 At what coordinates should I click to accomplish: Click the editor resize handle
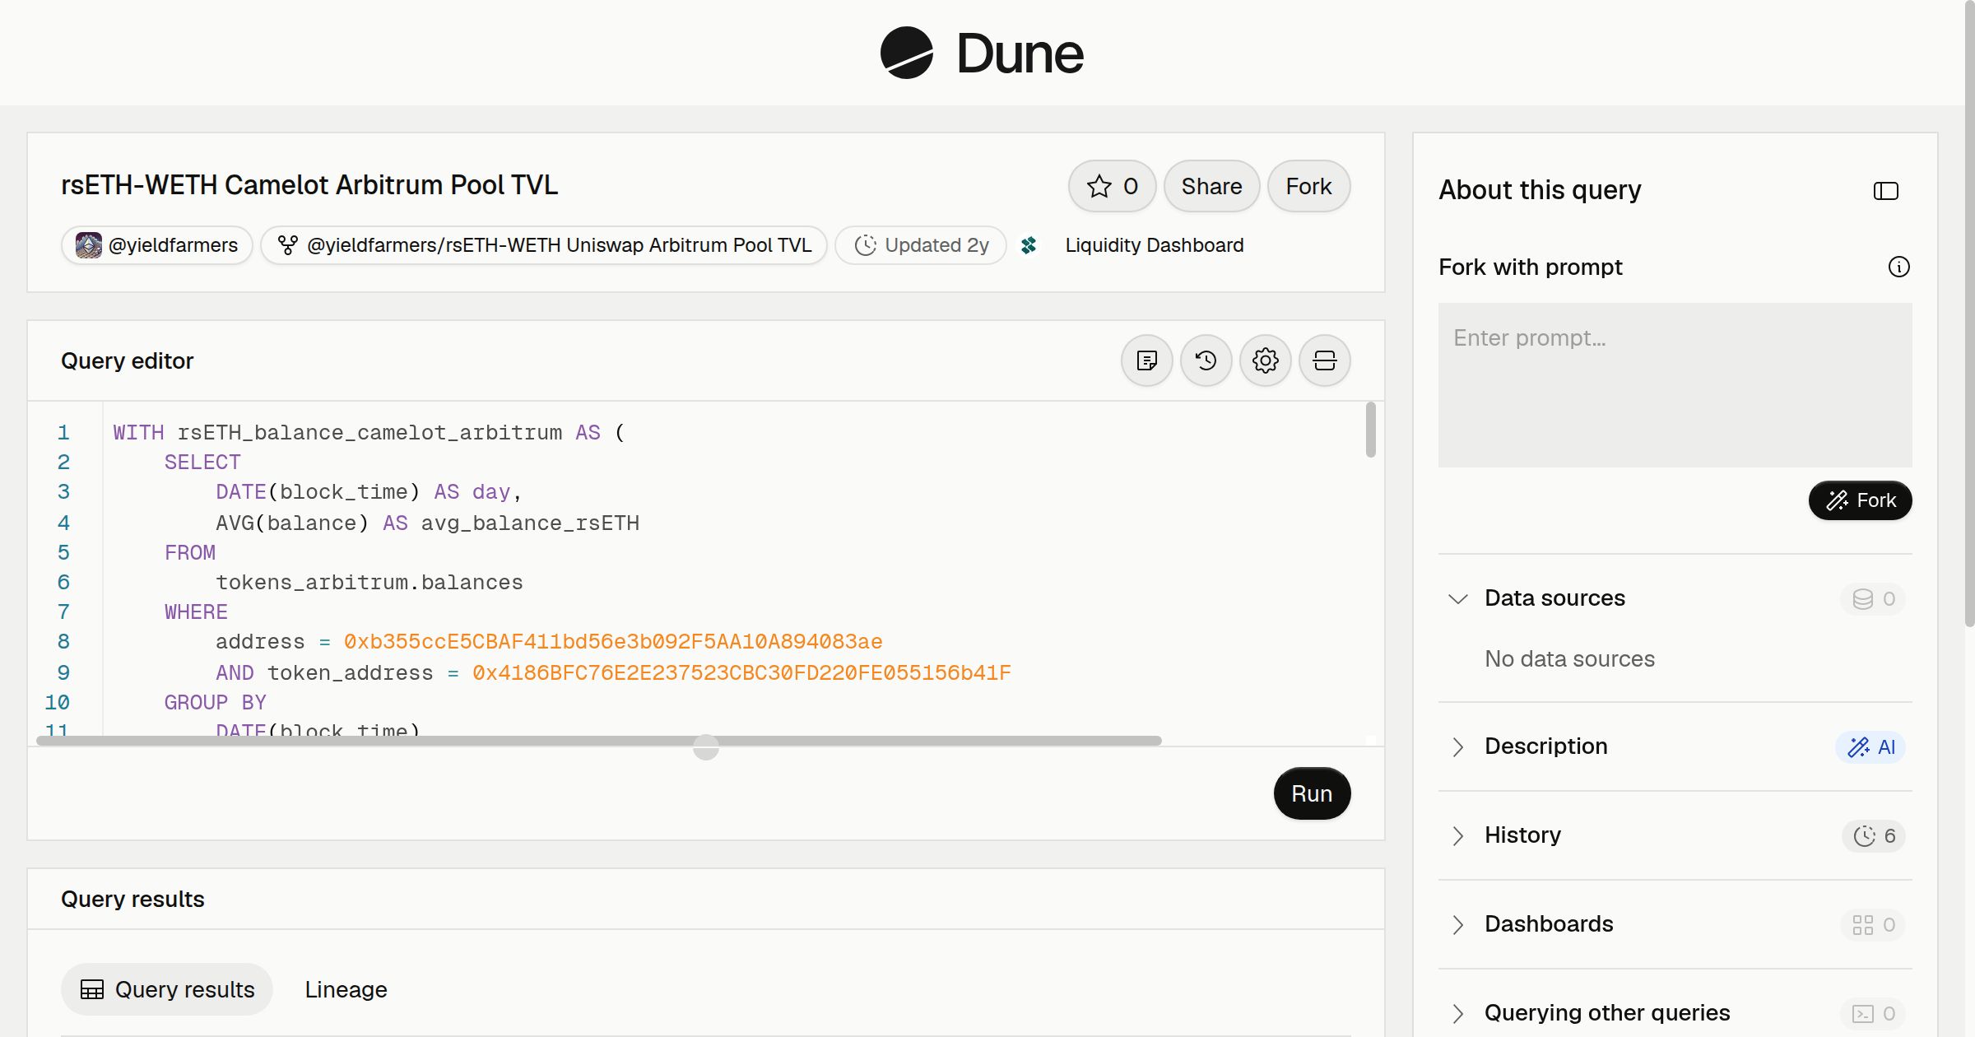706,747
